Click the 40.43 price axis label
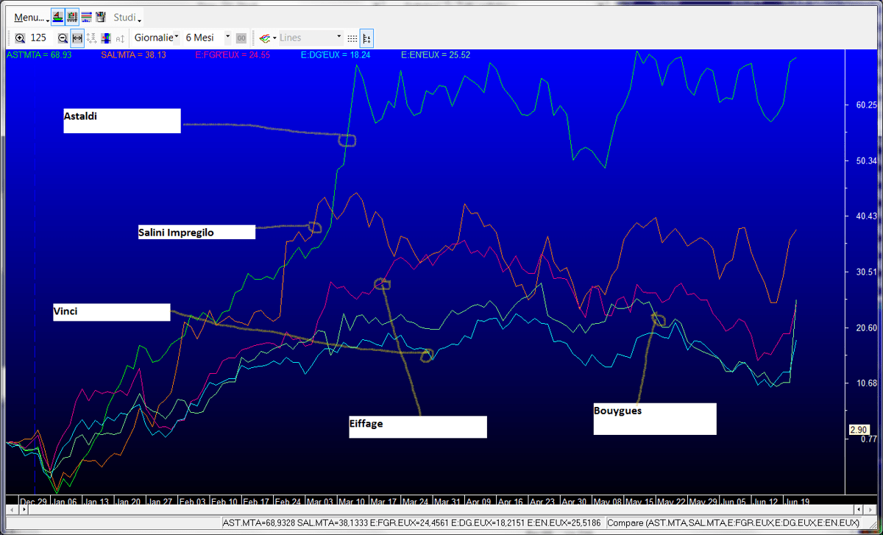This screenshot has height=535, width=883. [x=866, y=216]
